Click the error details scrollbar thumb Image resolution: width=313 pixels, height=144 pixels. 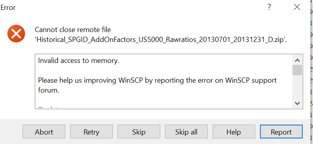(297, 70)
